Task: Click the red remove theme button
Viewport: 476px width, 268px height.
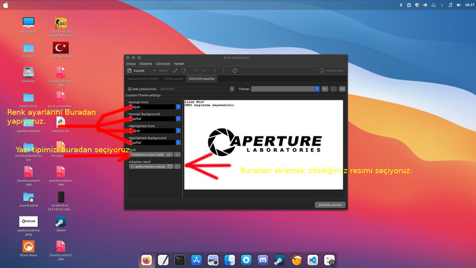Action: [x=334, y=89]
